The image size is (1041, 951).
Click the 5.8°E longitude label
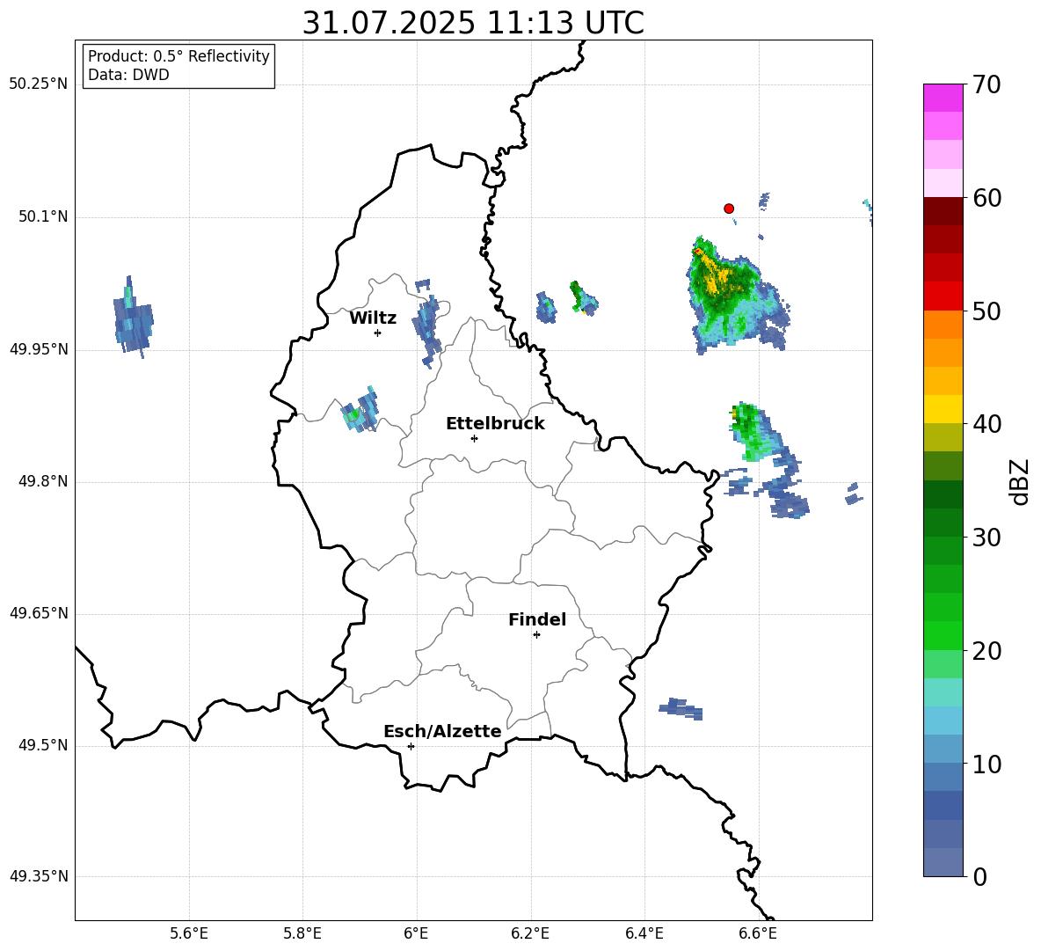(x=302, y=933)
